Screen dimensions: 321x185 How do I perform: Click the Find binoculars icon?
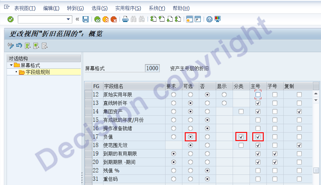(134, 20)
